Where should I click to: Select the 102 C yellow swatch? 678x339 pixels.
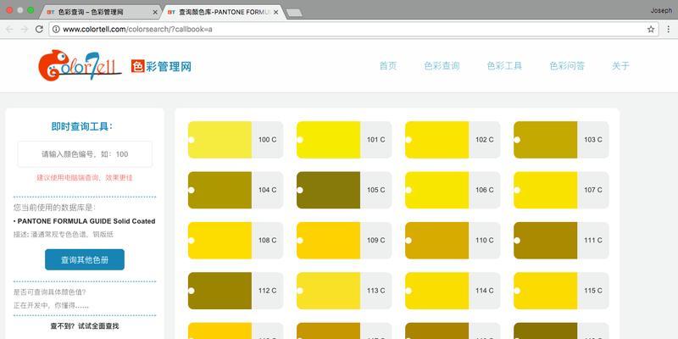(x=453, y=140)
